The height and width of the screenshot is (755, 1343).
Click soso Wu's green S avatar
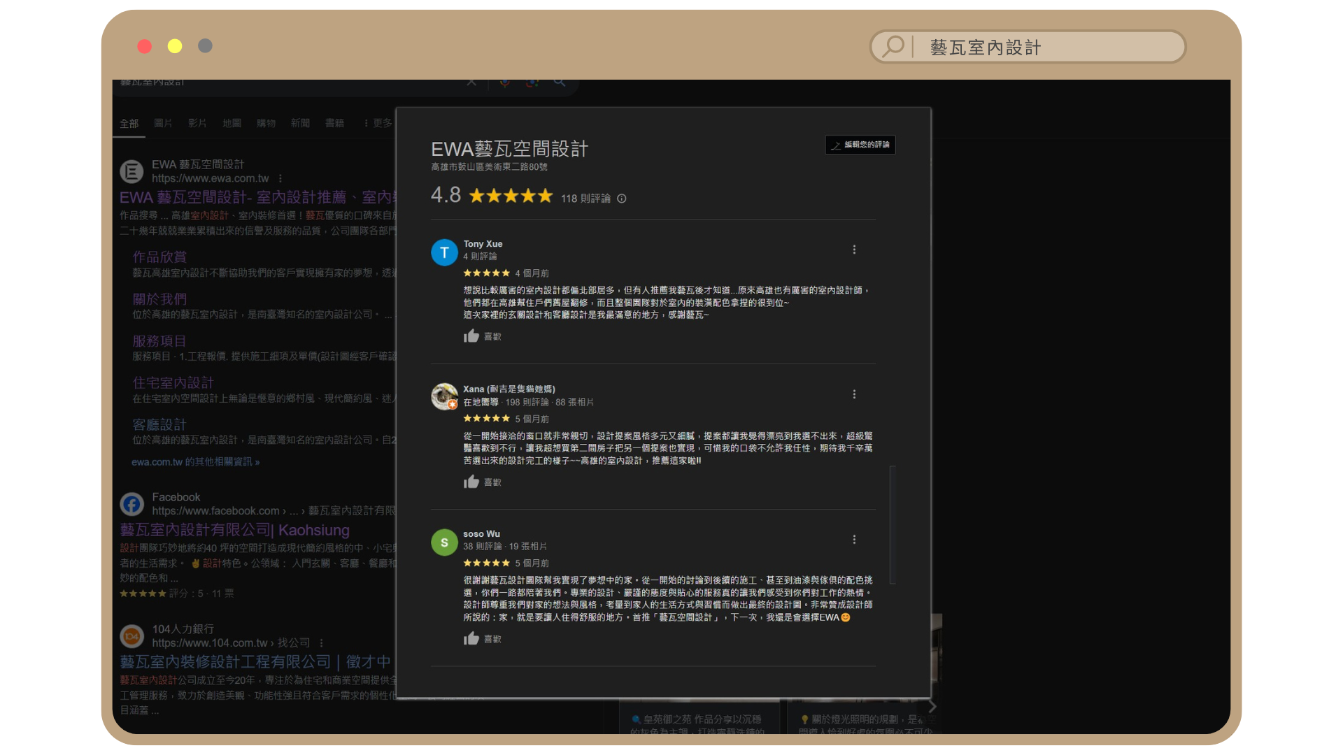(444, 542)
